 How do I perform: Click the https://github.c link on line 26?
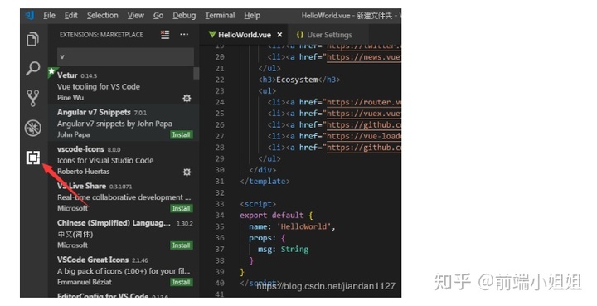(364, 125)
